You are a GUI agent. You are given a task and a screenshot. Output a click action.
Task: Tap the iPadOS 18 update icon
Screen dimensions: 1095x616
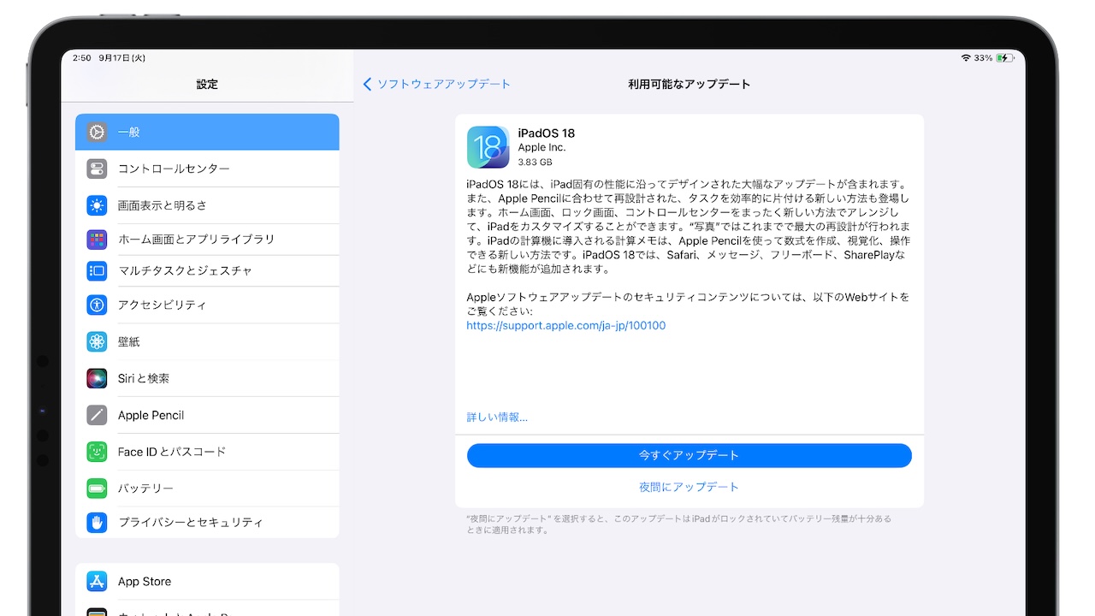click(488, 147)
